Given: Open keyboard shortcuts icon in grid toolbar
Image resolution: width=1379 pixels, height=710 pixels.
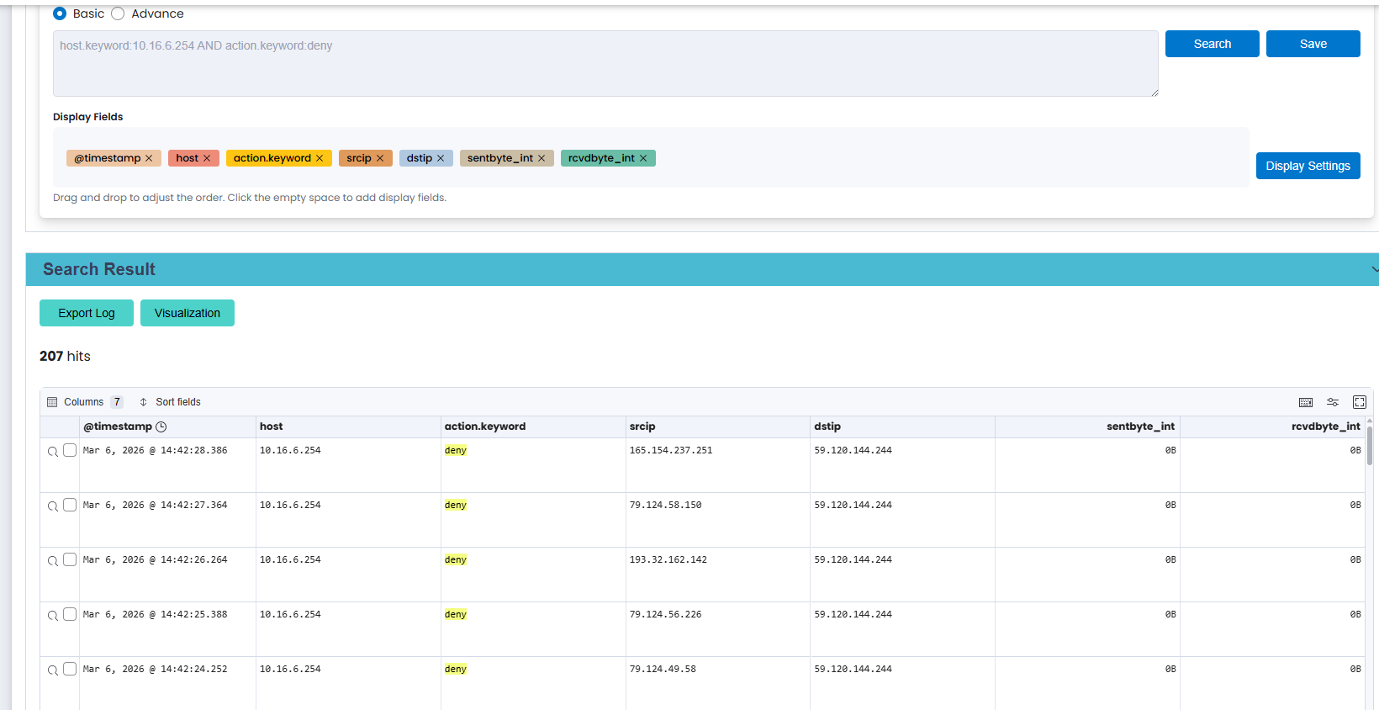Looking at the screenshot, I should [1306, 402].
